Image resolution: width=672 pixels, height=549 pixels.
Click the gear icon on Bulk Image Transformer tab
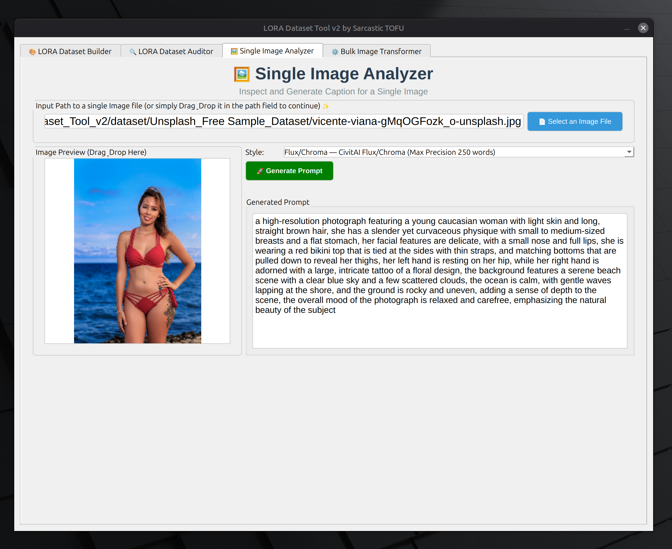335,52
